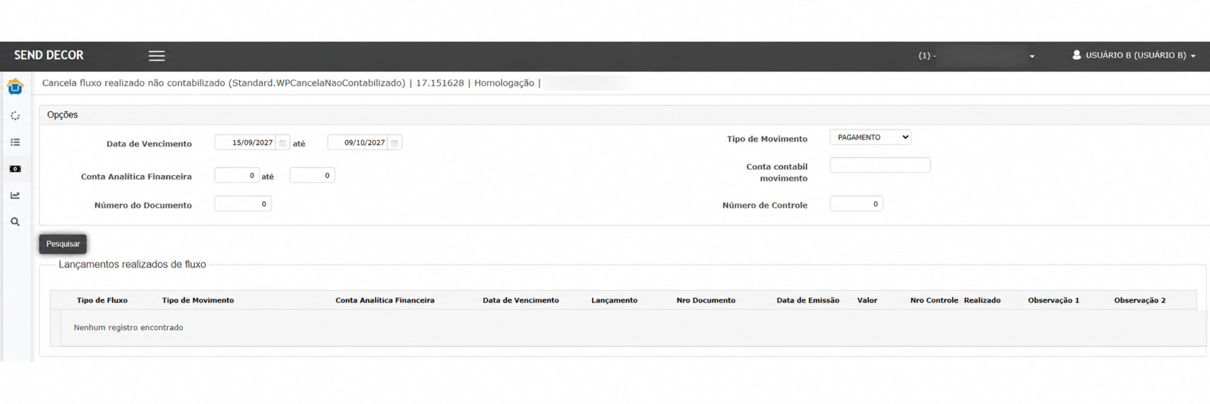The width and height of the screenshot is (1210, 404).
Task: Click the Lançamentos realizados de fluxo legend
Action: [x=133, y=264]
